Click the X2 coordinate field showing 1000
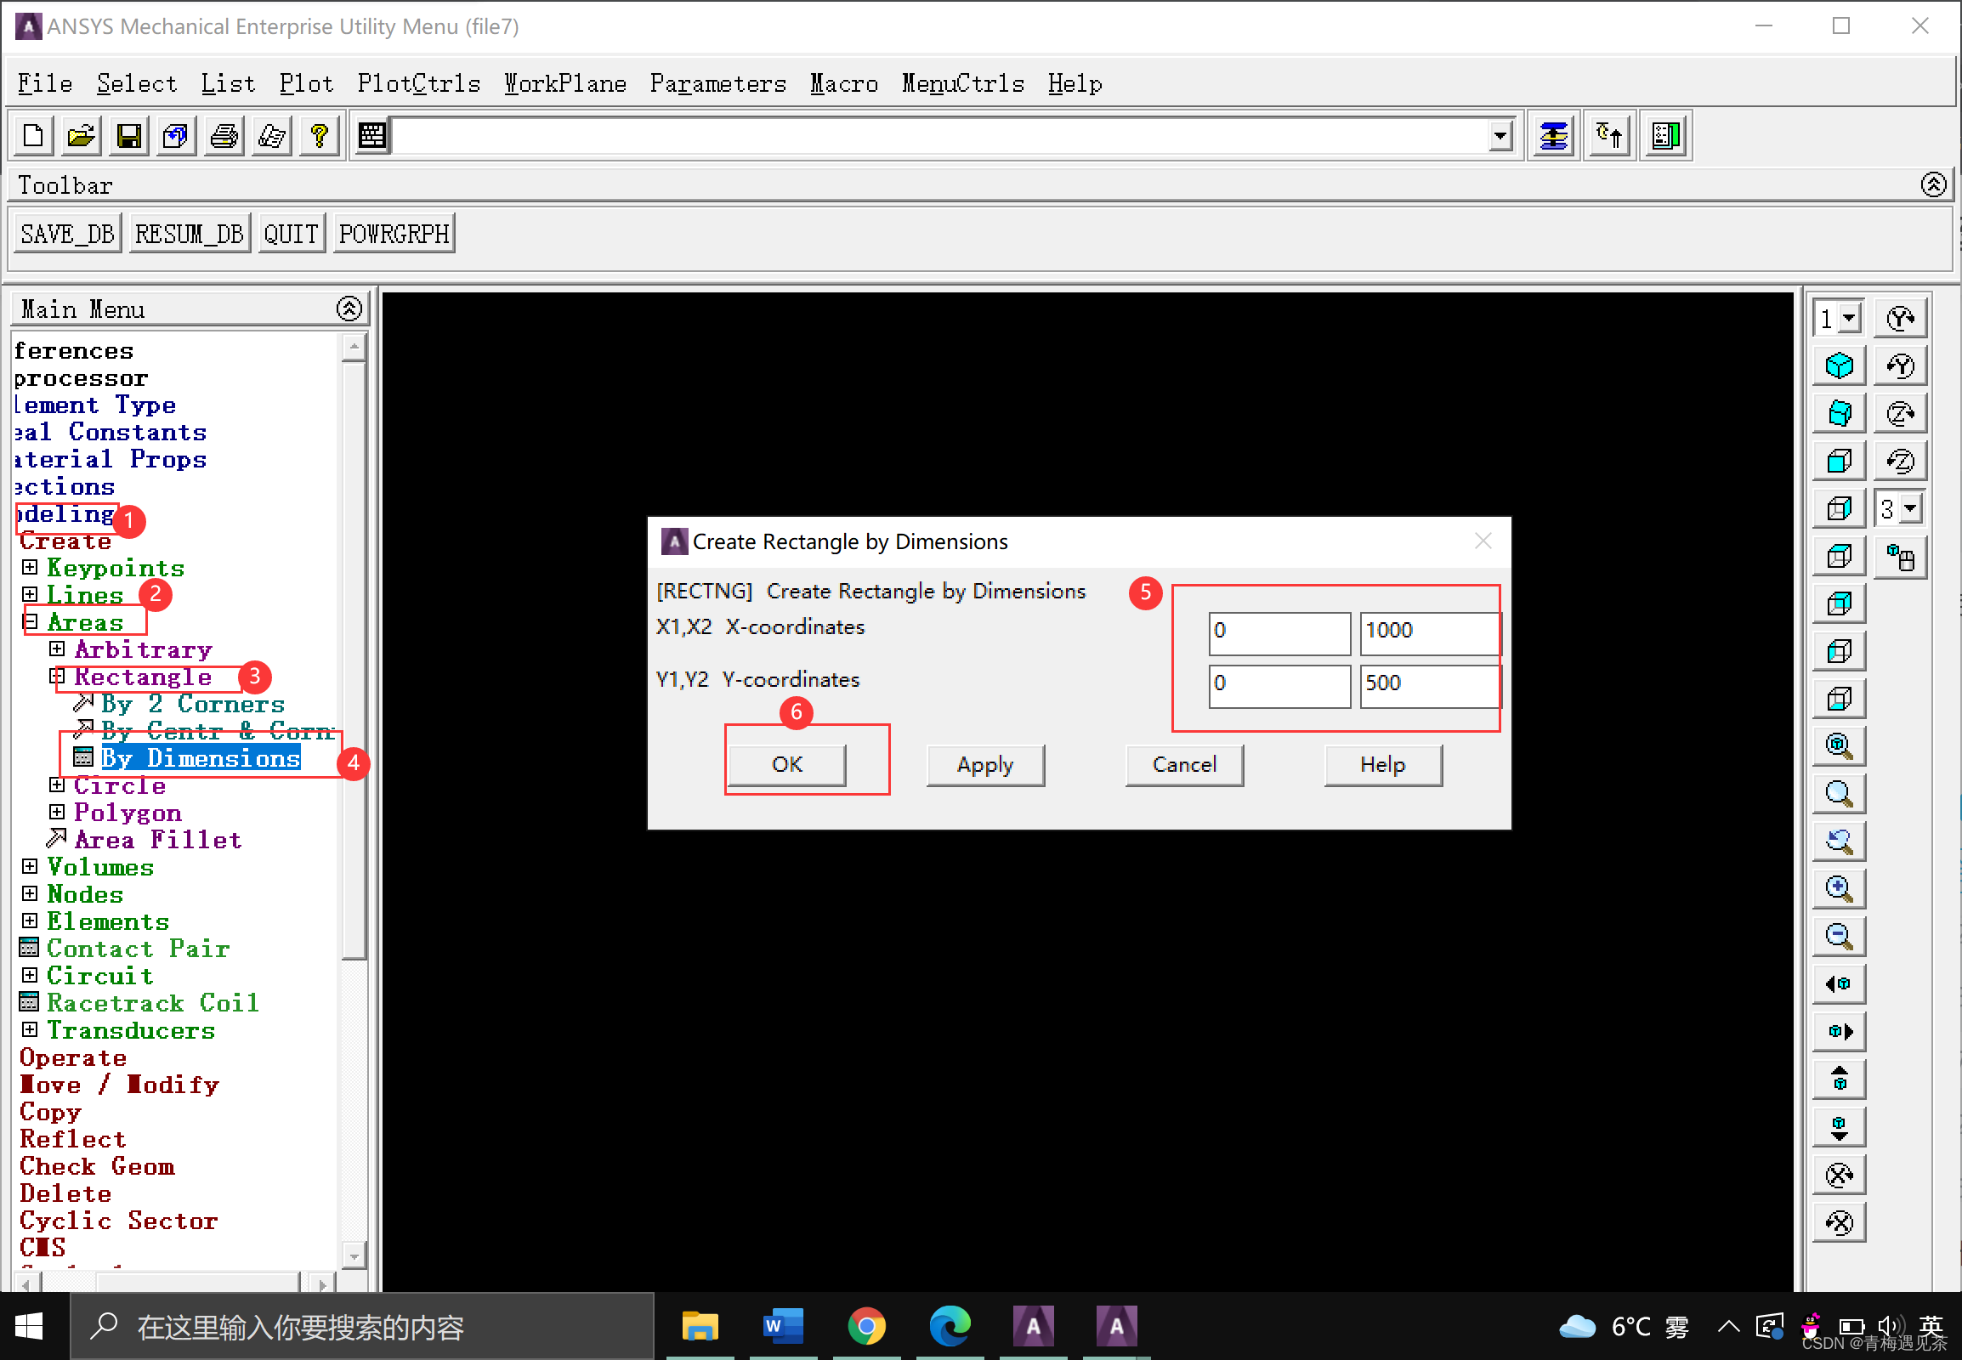The image size is (1962, 1360). [1427, 632]
